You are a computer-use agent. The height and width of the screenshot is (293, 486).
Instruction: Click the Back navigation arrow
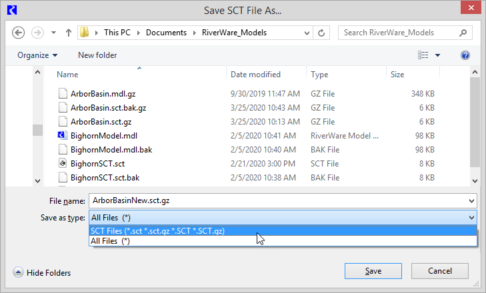19,32
